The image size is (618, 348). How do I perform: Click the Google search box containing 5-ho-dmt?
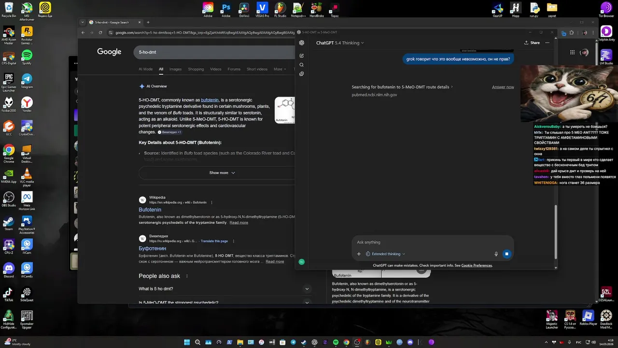(x=215, y=52)
